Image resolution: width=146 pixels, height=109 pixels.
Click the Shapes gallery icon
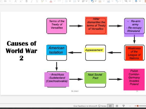coord(92,1)
